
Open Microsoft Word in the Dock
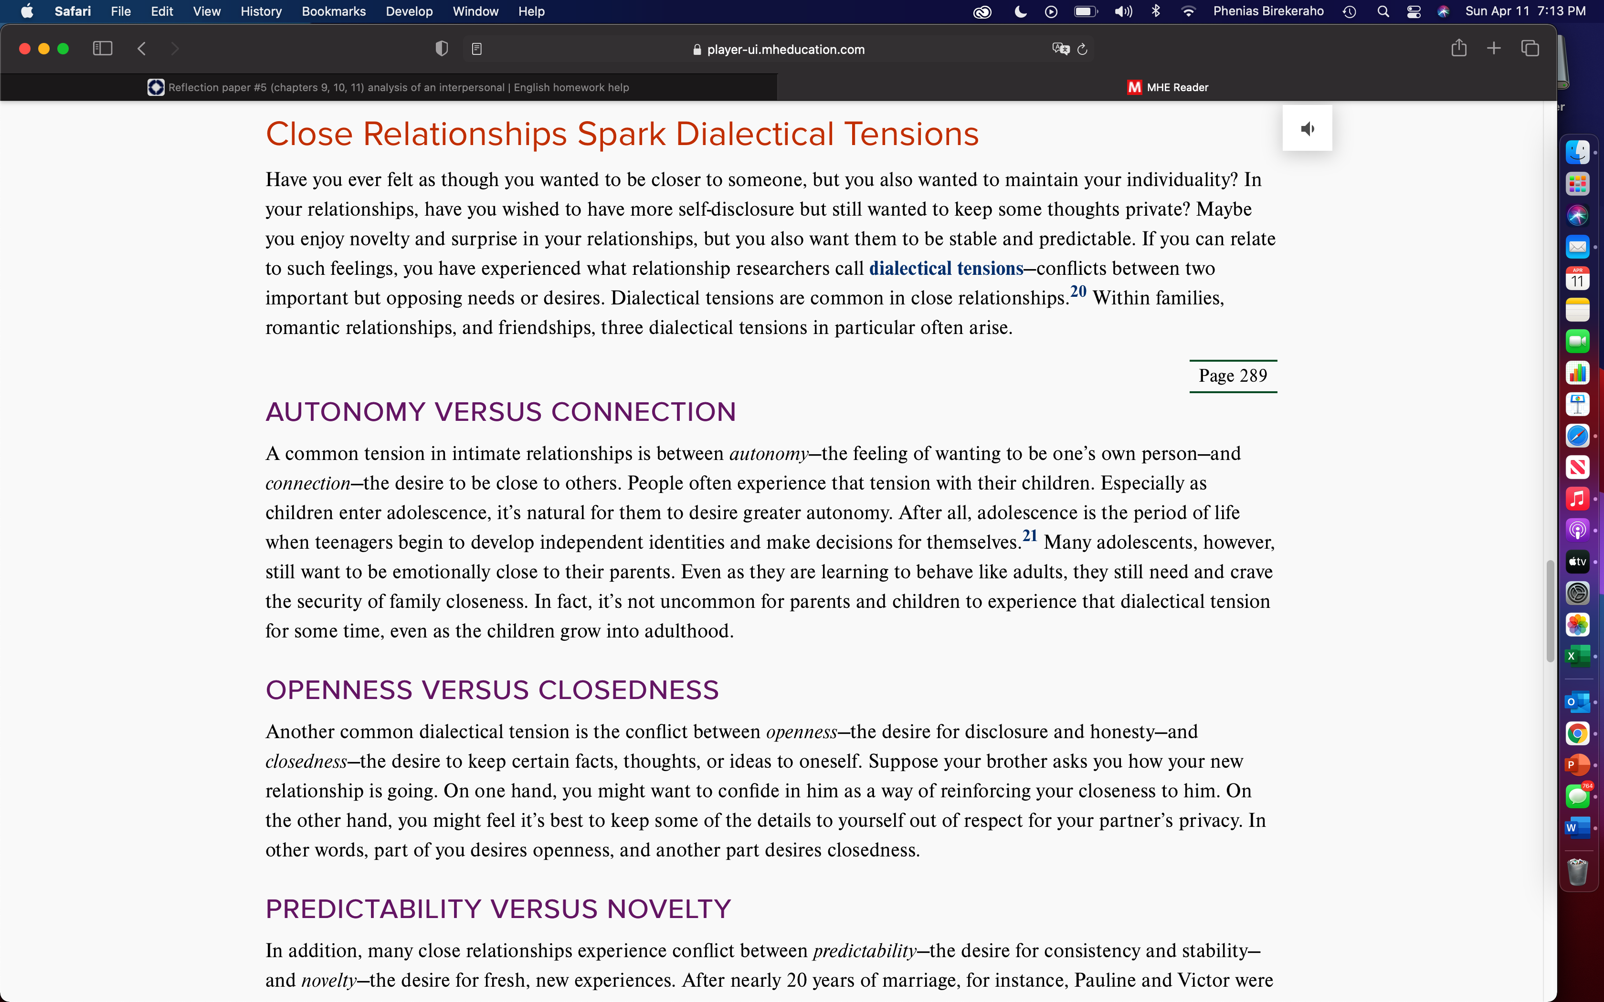[1577, 828]
